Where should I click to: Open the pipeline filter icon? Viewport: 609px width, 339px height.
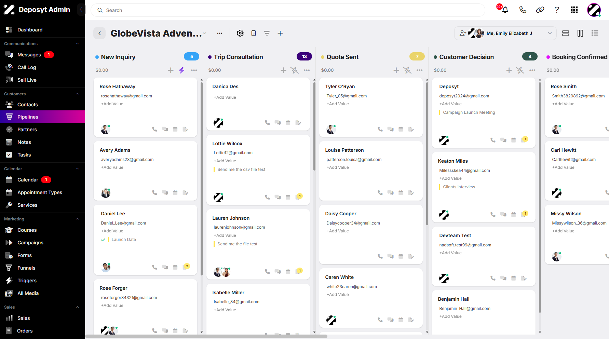267,33
